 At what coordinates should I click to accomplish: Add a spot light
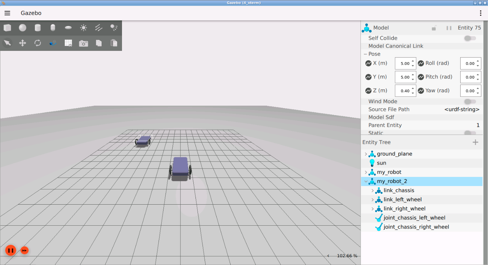point(114,28)
